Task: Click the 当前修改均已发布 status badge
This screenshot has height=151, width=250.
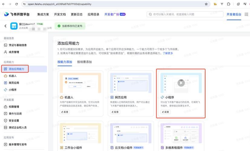Action: coord(70,26)
